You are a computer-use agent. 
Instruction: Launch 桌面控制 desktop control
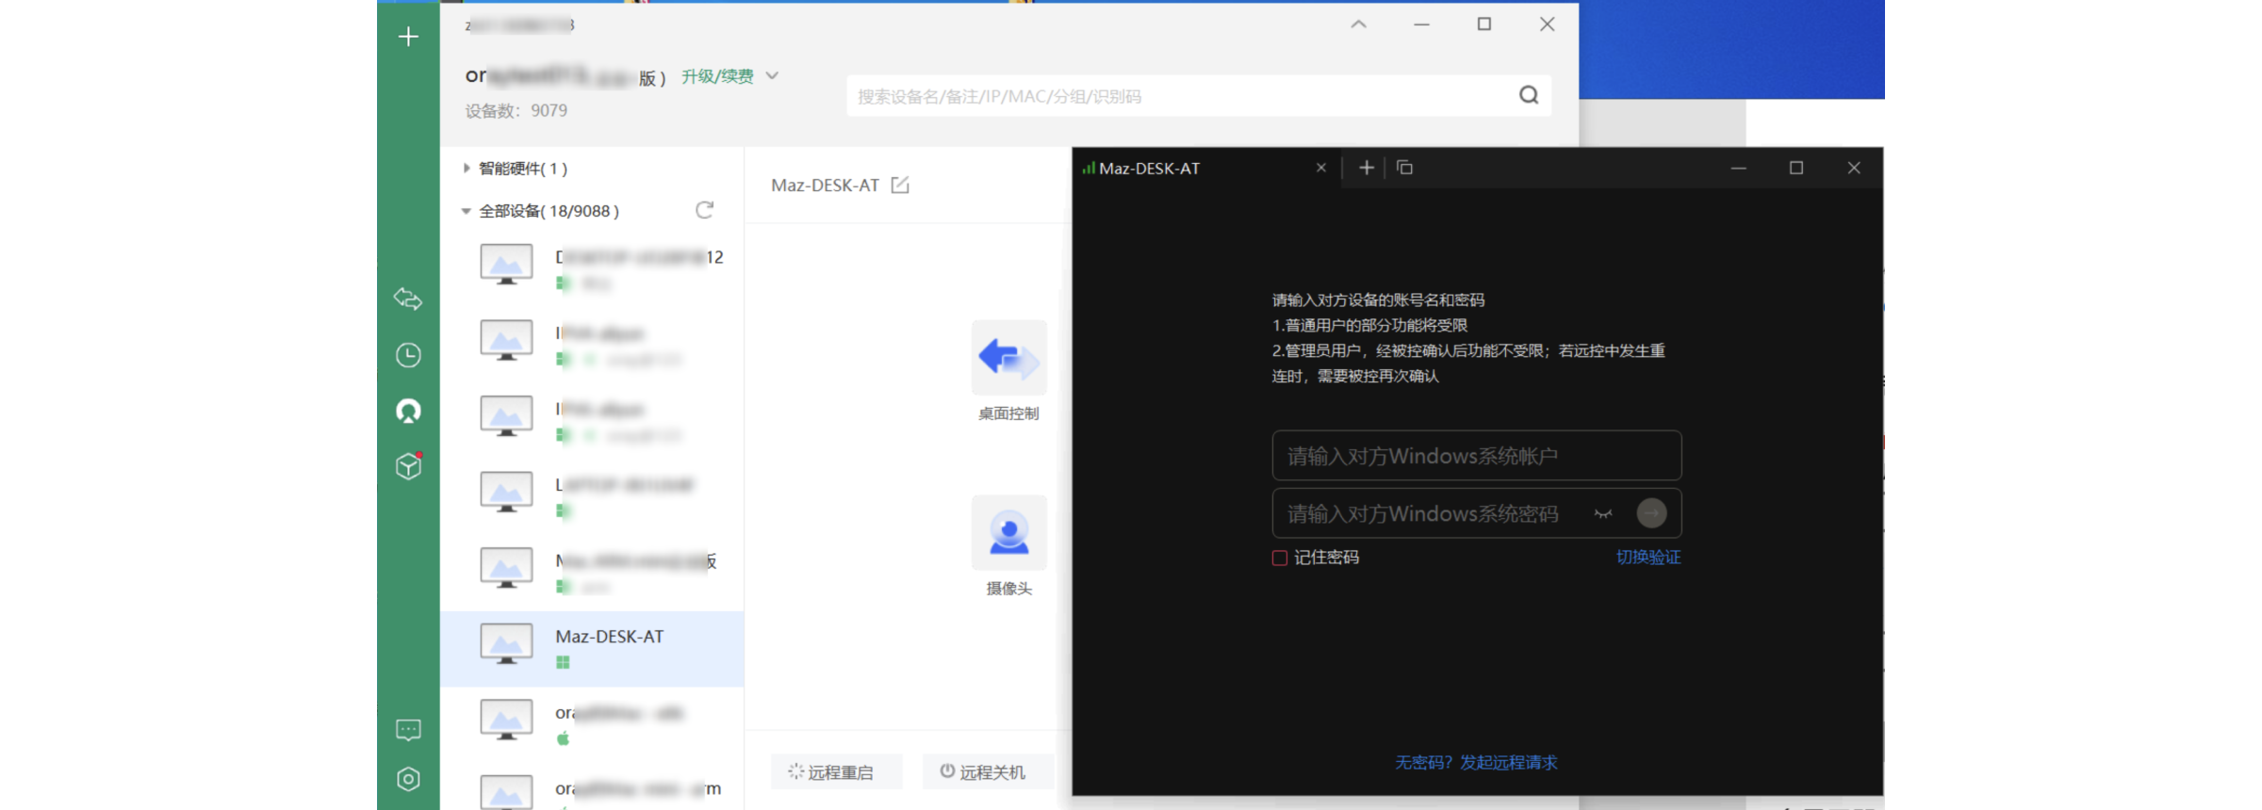[1008, 371]
